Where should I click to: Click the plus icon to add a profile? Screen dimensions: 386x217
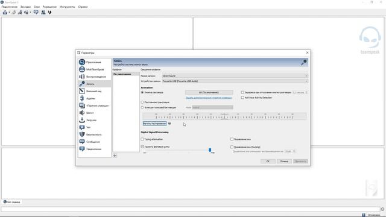click(115, 156)
